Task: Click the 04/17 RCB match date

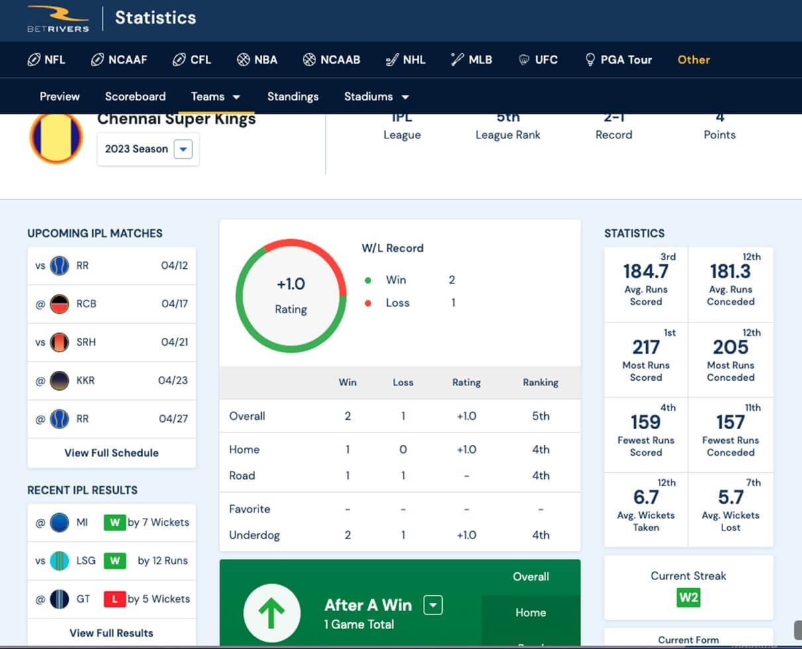Action: 174,304
